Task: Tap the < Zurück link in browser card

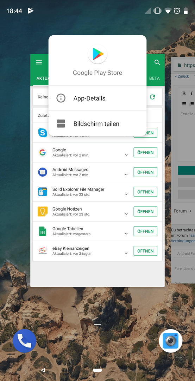Action: pyautogui.click(x=182, y=76)
